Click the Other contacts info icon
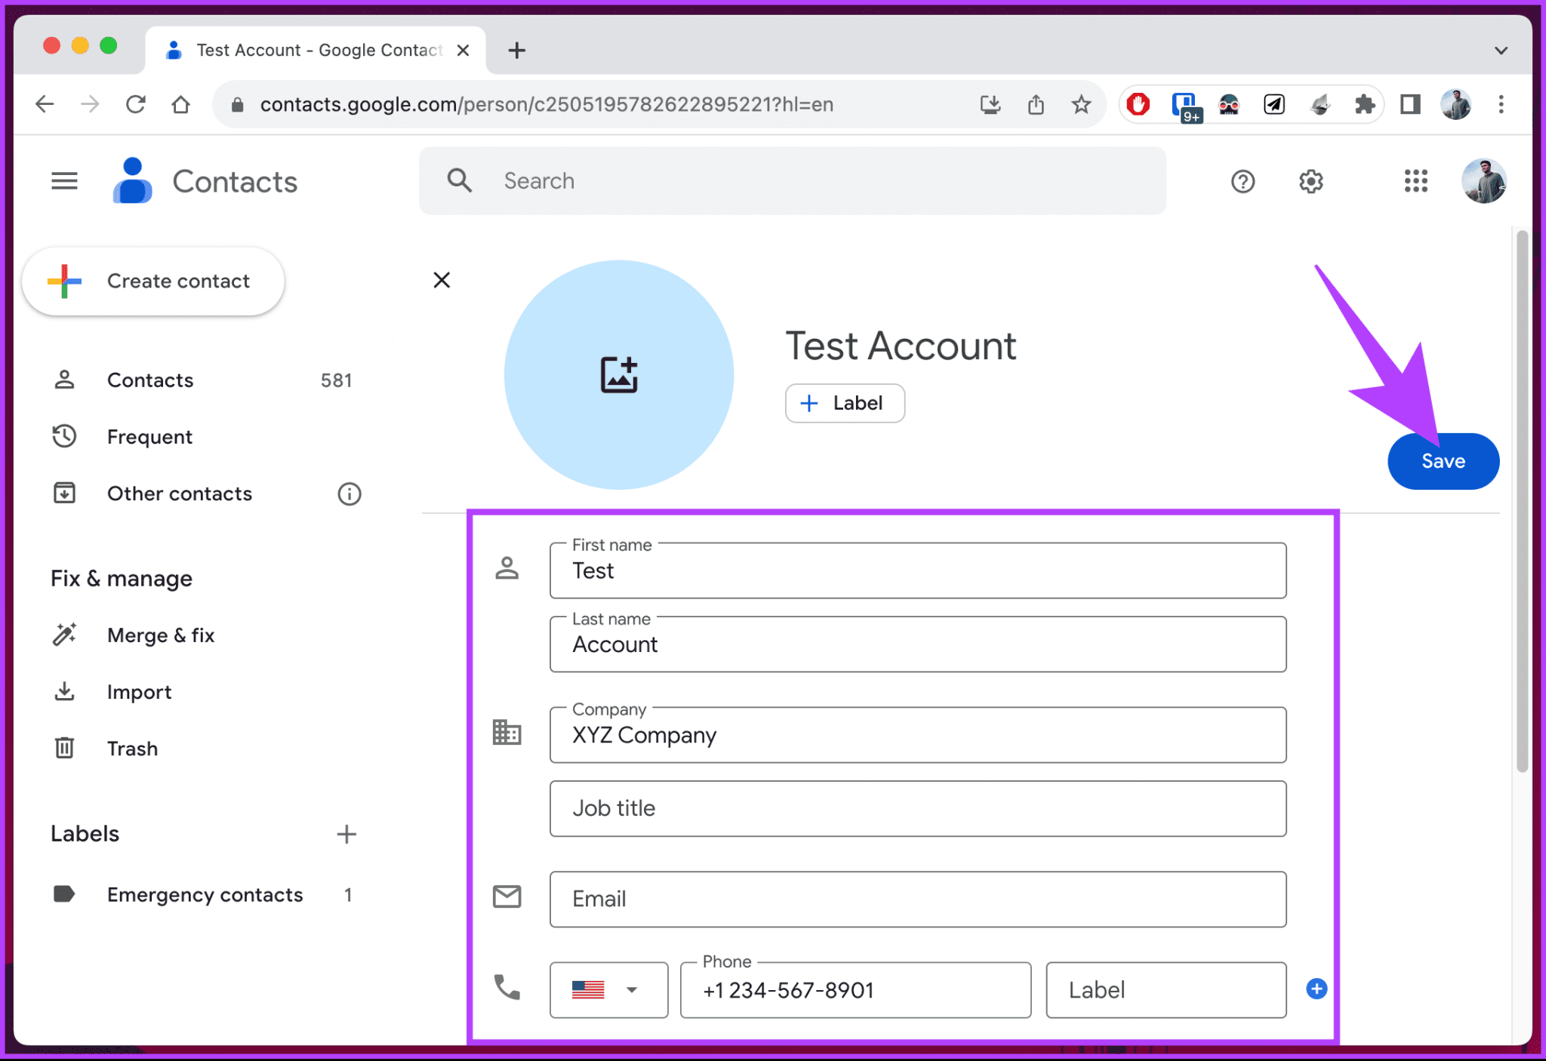This screenshot has height=1061, width=1546. coord(349,494)
